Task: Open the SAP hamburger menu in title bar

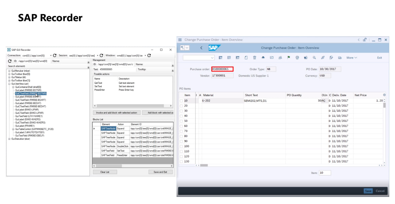Action: coord(180,40)
